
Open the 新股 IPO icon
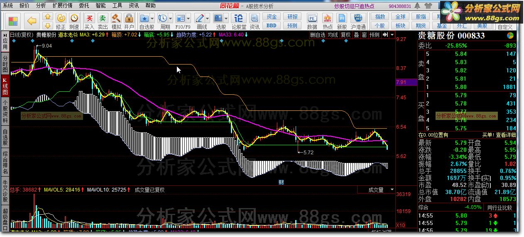(x=342, y=19)
